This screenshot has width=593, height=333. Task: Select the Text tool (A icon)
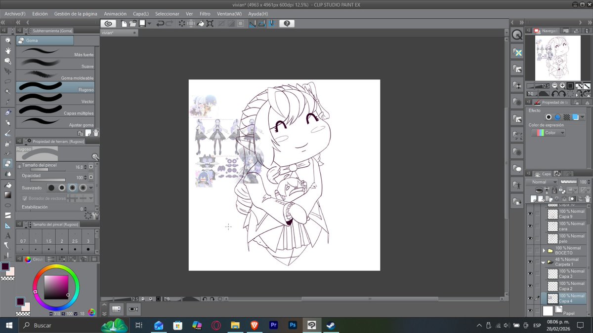8,236
